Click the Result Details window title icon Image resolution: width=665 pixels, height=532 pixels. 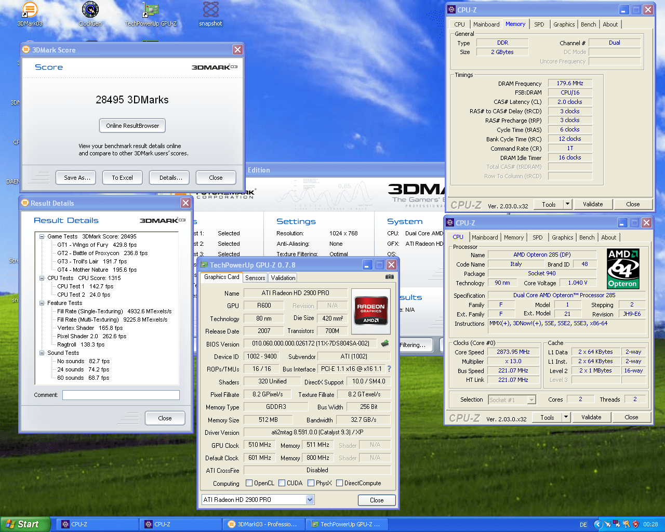(24, 203)
